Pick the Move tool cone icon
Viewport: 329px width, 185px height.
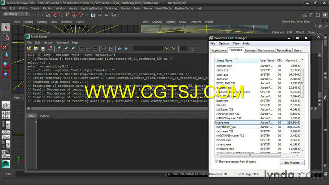click(x=6, y=55)
